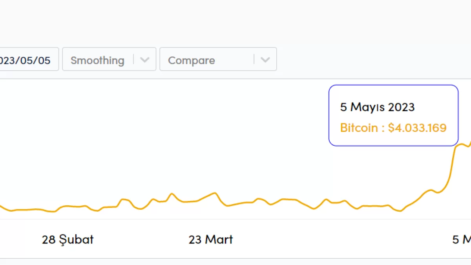Select the "28 Şubat" x-axis label
471x265 pixels.
[x=68, y=239]
